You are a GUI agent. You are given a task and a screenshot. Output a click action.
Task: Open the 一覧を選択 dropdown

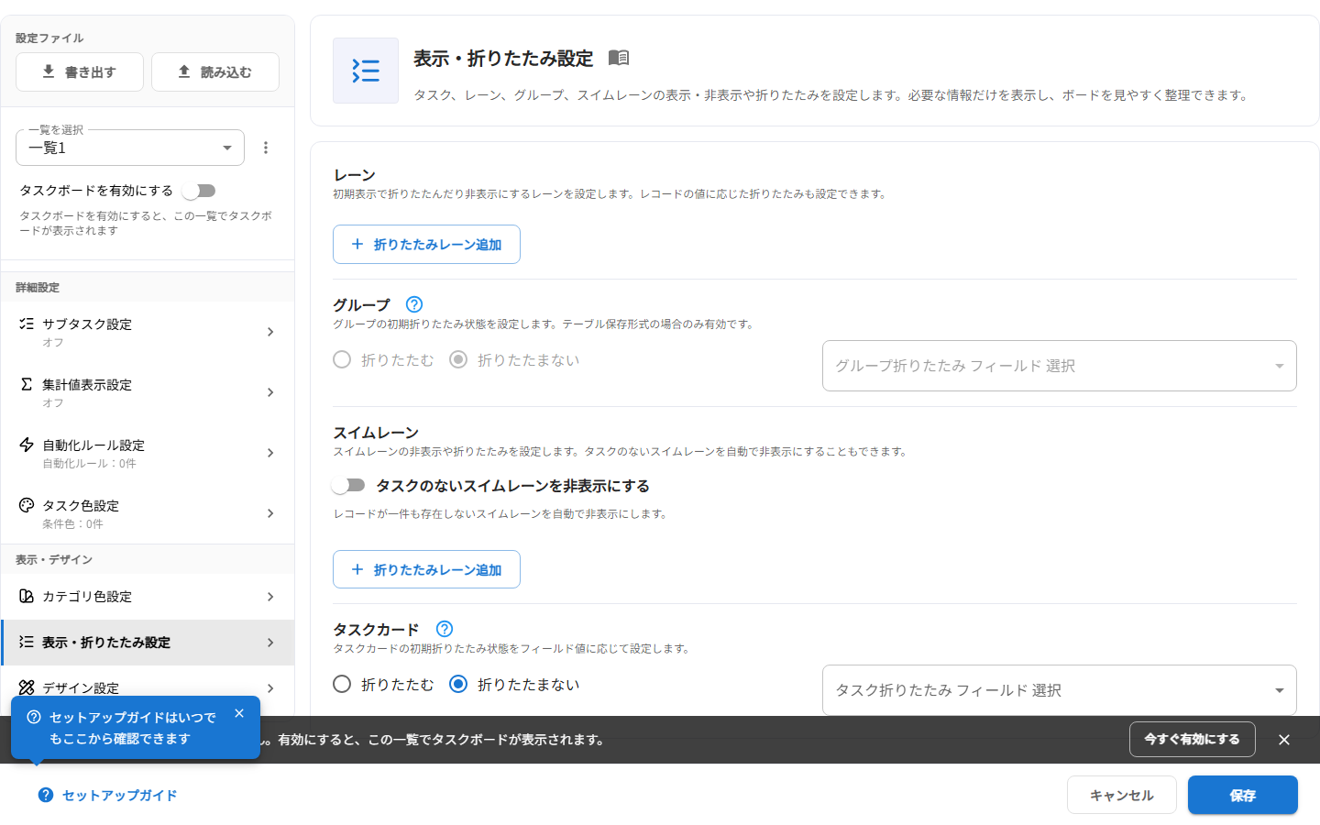tap(130, 148)
